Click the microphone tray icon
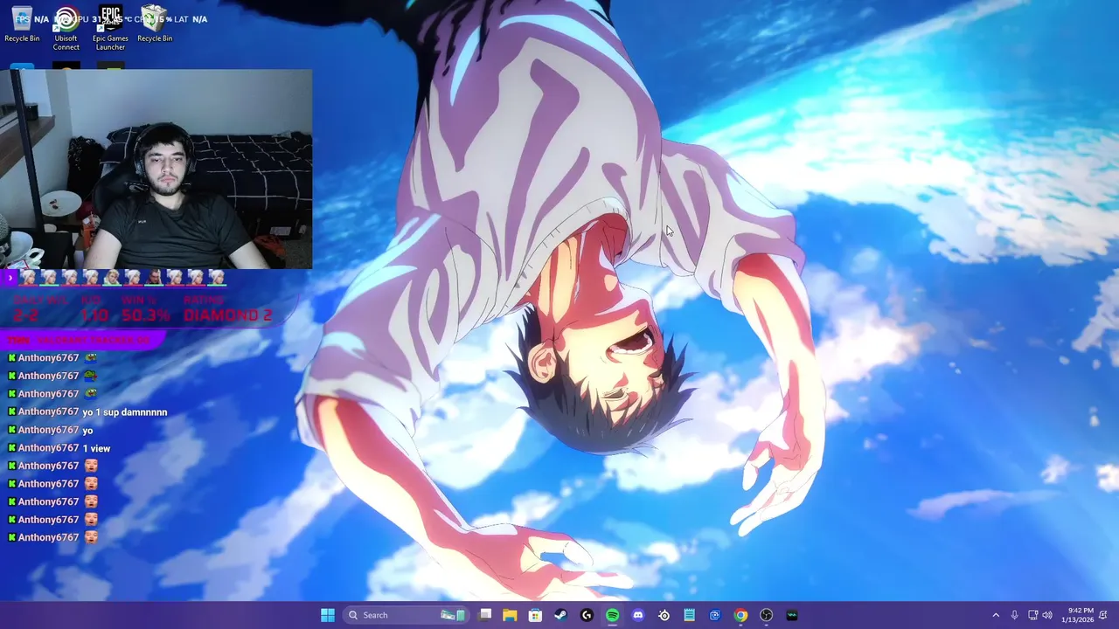Image resolution: width=1119 pixels, height=629 pixels. click(x=1014, y=615)
